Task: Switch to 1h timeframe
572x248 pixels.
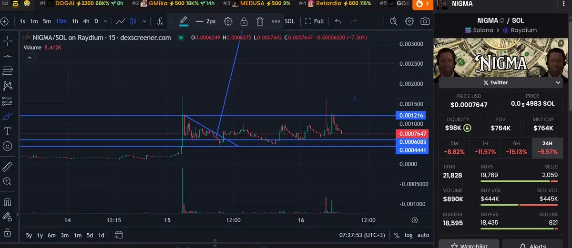Action: pyautogui.click(x=75, y=21)
